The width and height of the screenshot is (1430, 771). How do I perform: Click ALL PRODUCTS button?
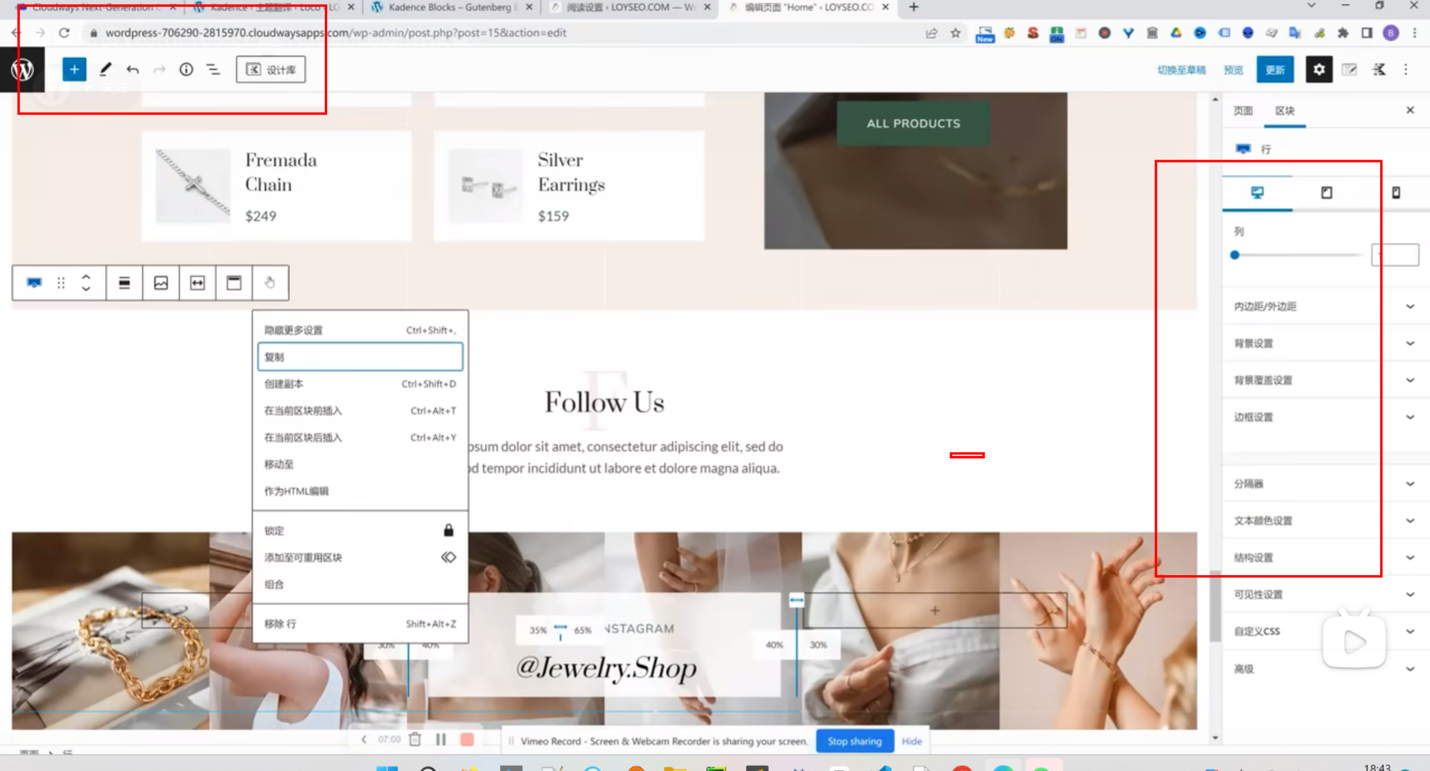click(x=914, y=123)
